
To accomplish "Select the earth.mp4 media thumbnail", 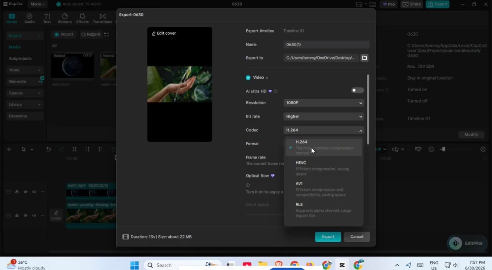I will pyautogui.click(x=72, y=66).
